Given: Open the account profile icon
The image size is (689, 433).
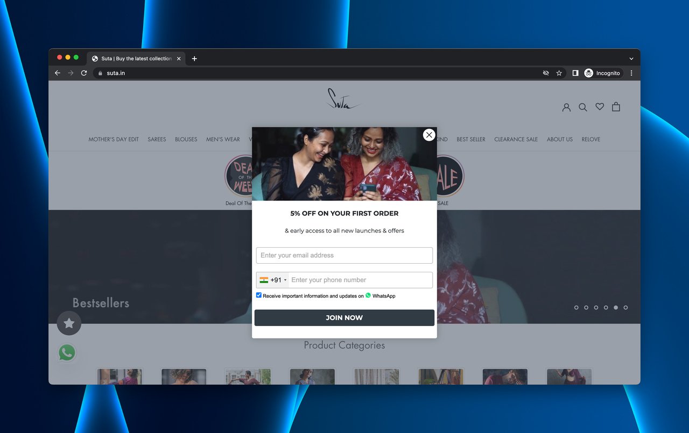Looking at the screenshot, I should coord(566,107).
